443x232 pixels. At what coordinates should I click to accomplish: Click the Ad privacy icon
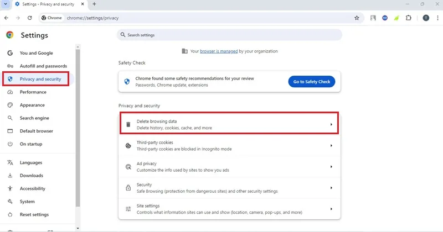point(128,167)
